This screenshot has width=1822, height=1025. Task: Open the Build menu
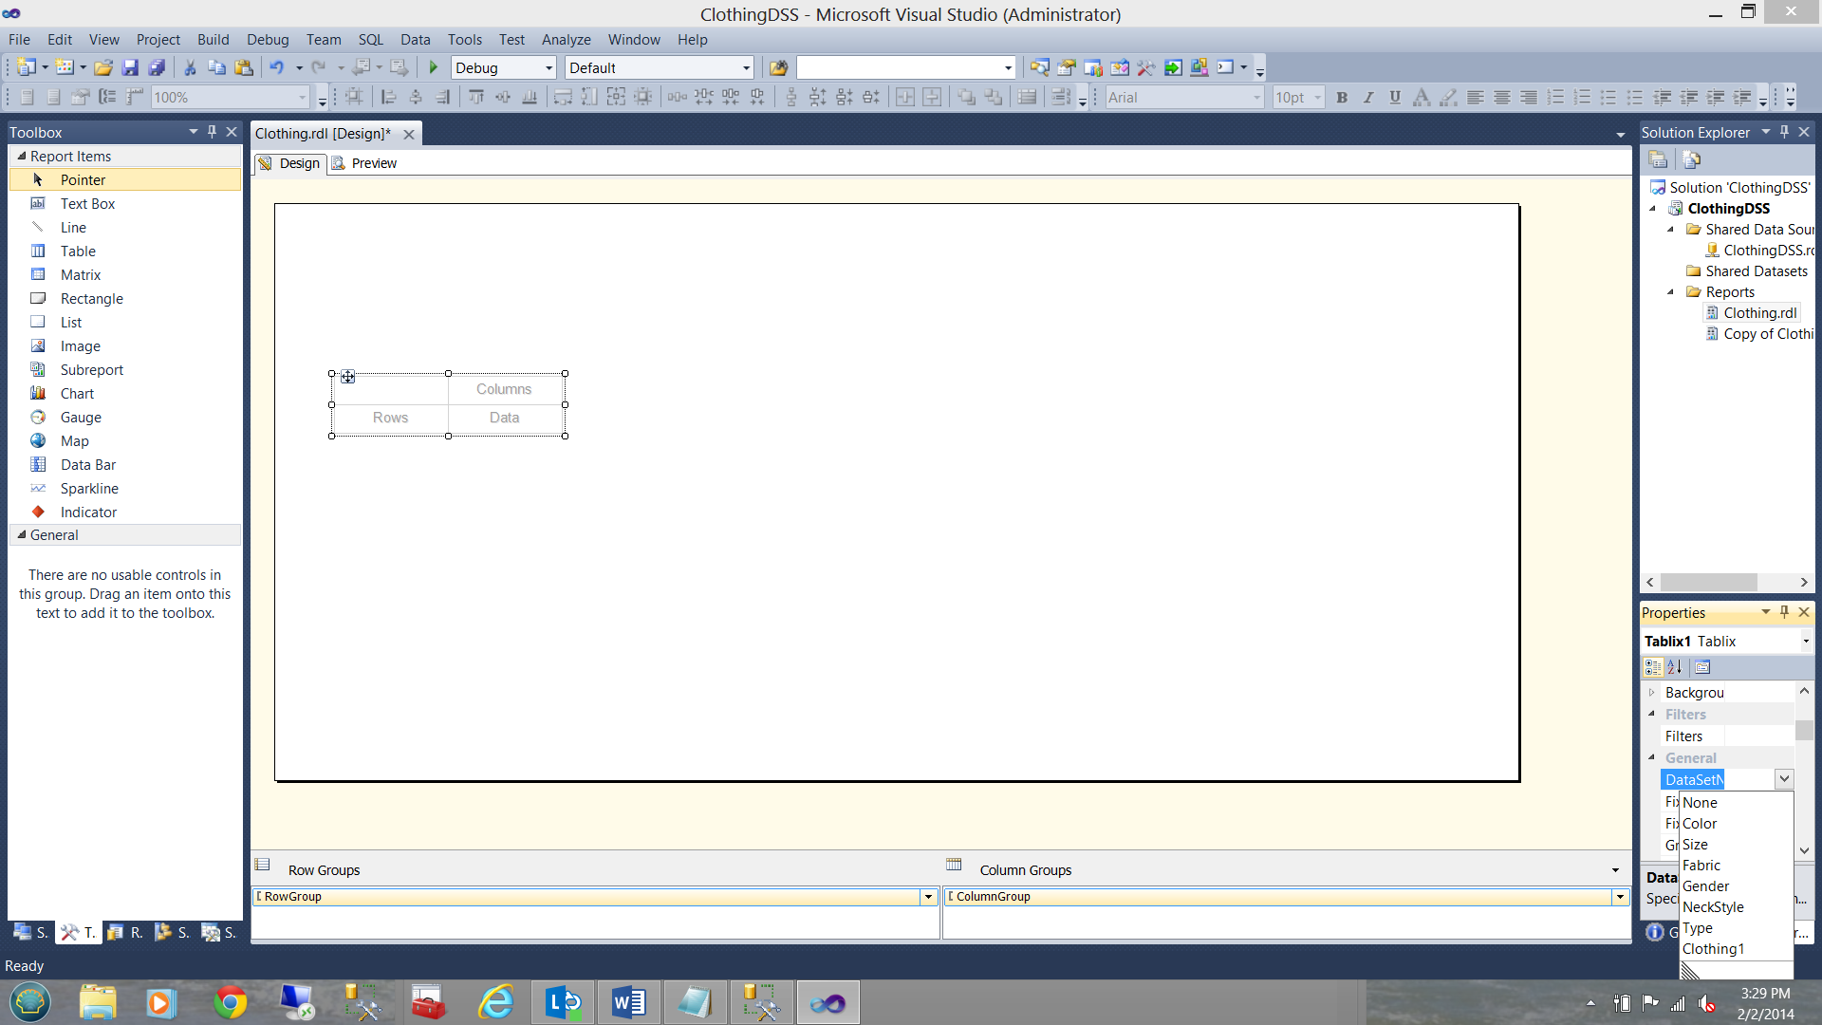[x=213, y=40]
